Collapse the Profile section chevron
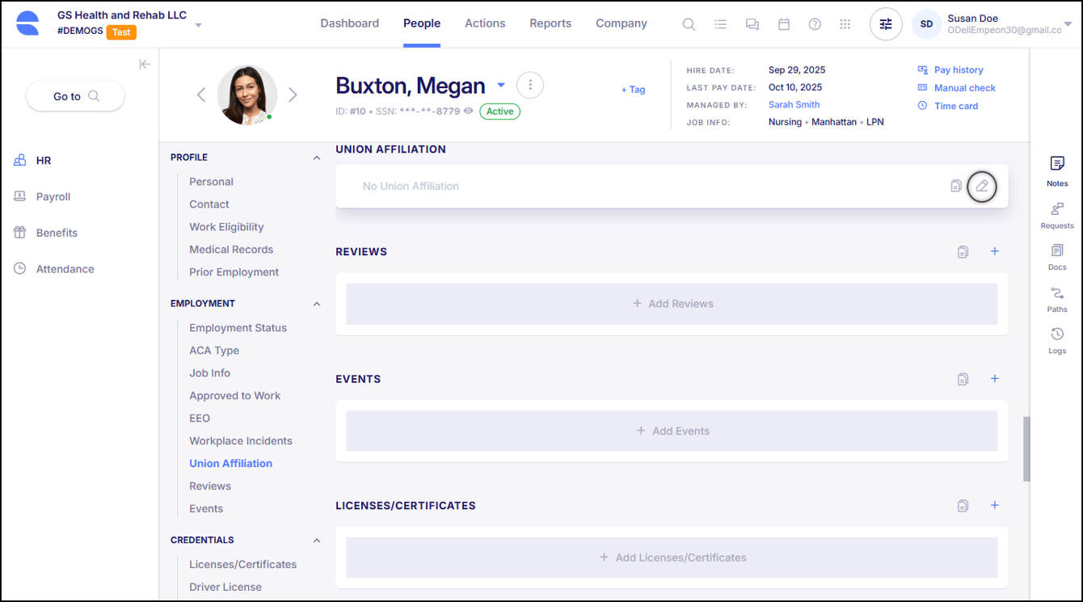This screenshot has height=602, width=1083. 317,158
